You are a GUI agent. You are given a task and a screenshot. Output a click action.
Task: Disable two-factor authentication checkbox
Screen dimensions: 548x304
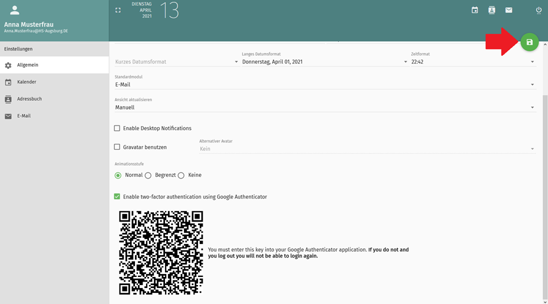[x=117, y=197]
